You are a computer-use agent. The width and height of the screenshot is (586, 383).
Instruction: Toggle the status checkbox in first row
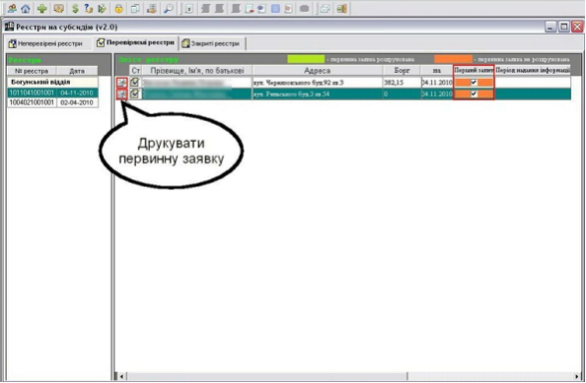135,82
